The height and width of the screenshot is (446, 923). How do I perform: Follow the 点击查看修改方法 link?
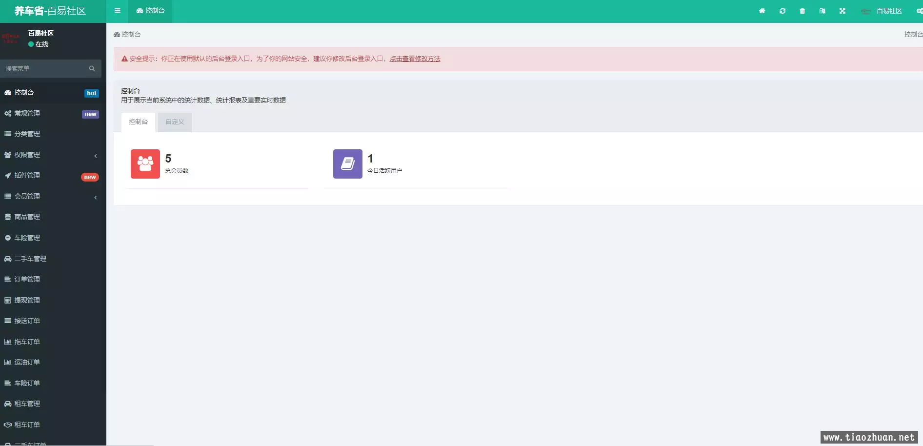point(415,59)
